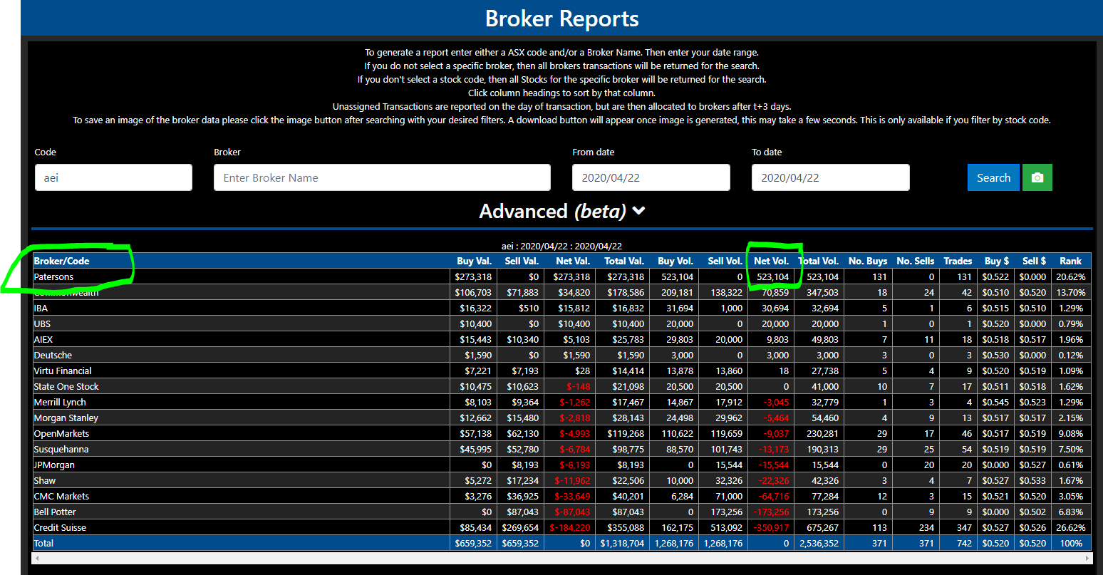The image size is (1103, 575).
Task: Select the Merrill Lynch broker name
Action: tap(60, 402)
